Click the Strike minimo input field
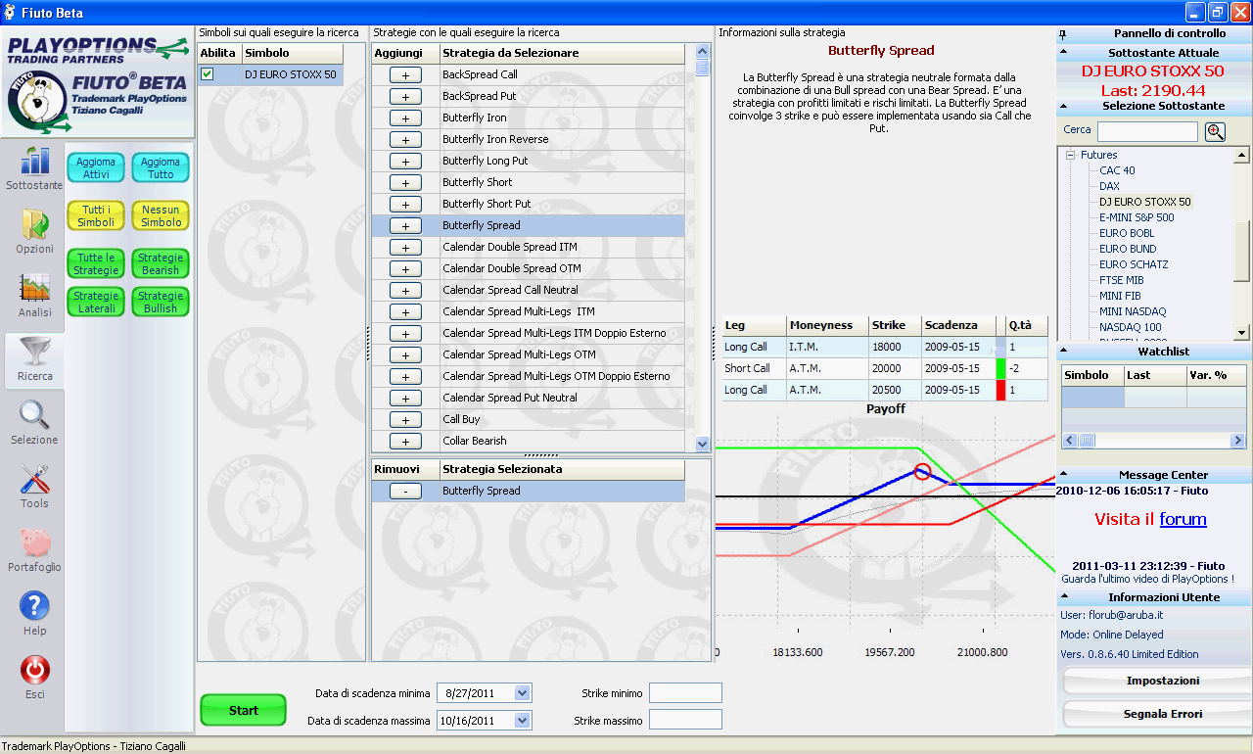 pyautogui.click(x=685, y=693)
